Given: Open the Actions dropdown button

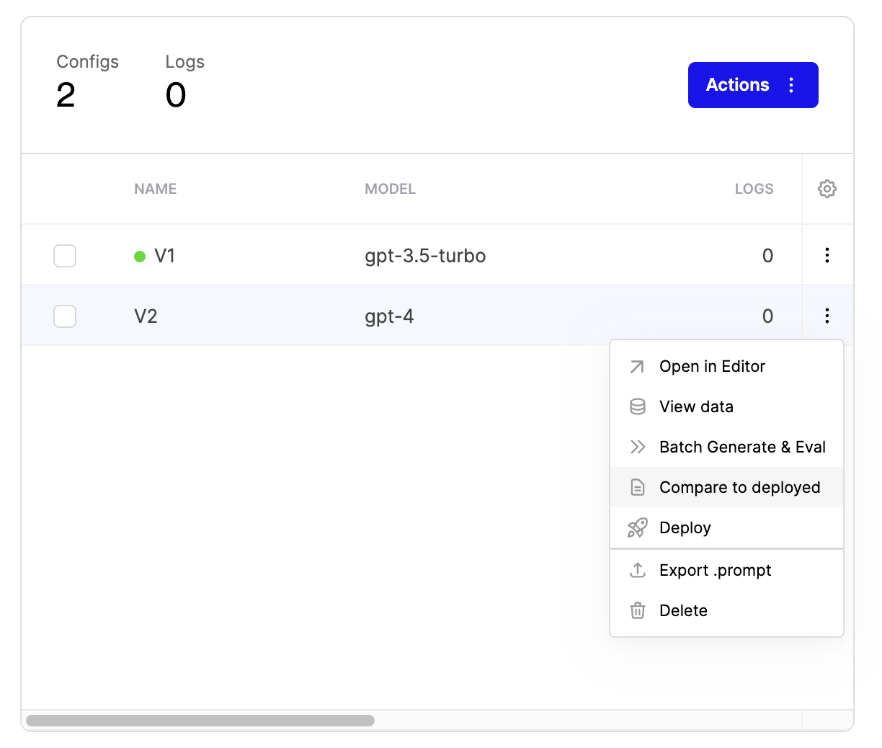Looking at the screenshot, I should coord(753,85).
